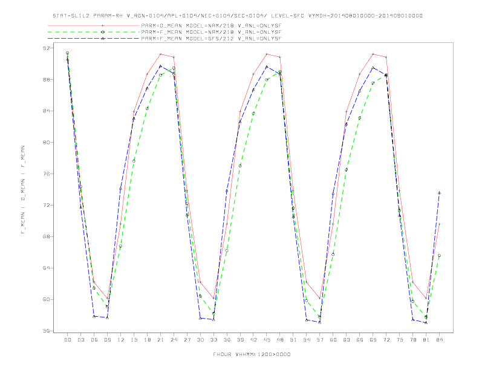This screenshot has height=370, width=479.
Task: Click x-axis forecast hour label 48
Action: point(280,340)
